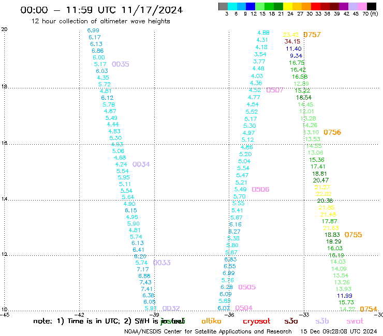Screen dimensions: 383x336
Task: Select the pink 0504 time label
Action: [x=244, y=308]
